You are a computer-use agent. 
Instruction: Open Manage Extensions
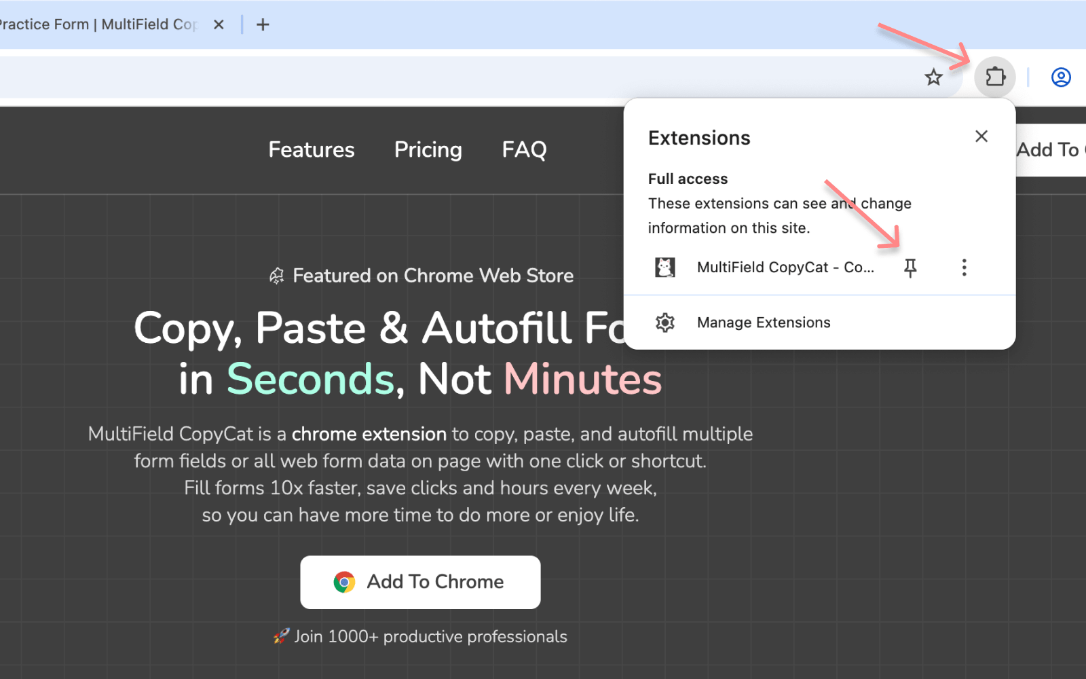coord(763,323)
